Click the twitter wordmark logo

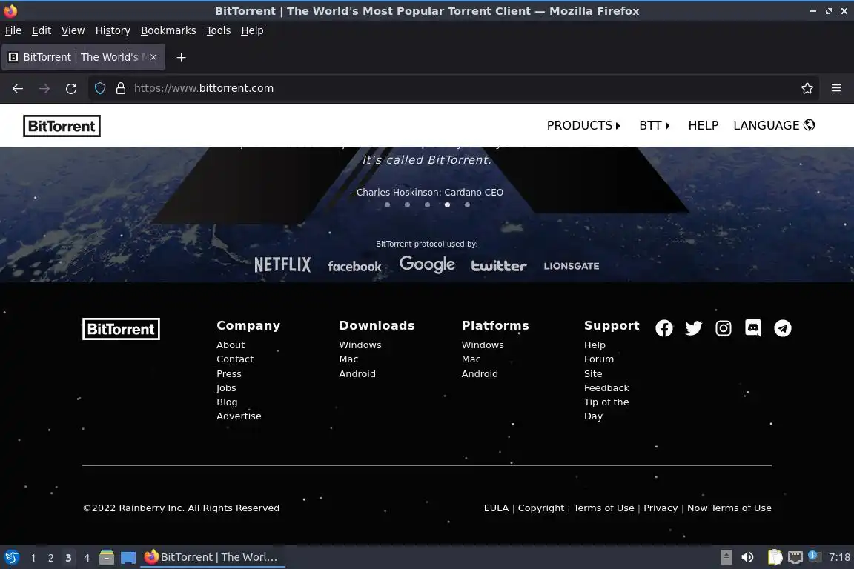pyautogui.click(x=499, y=266)
